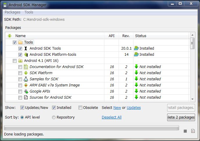Click the loading progress bar
The image size is (200, 141).
92,128
